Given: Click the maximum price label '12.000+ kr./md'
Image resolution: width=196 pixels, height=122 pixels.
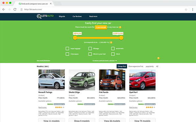Looking at the screenshot, I should click(x=118, y=33).
